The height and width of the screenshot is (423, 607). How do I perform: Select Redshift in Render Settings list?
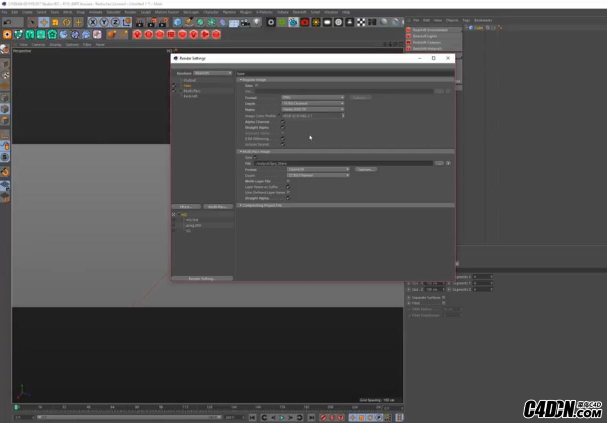[190, 96]
